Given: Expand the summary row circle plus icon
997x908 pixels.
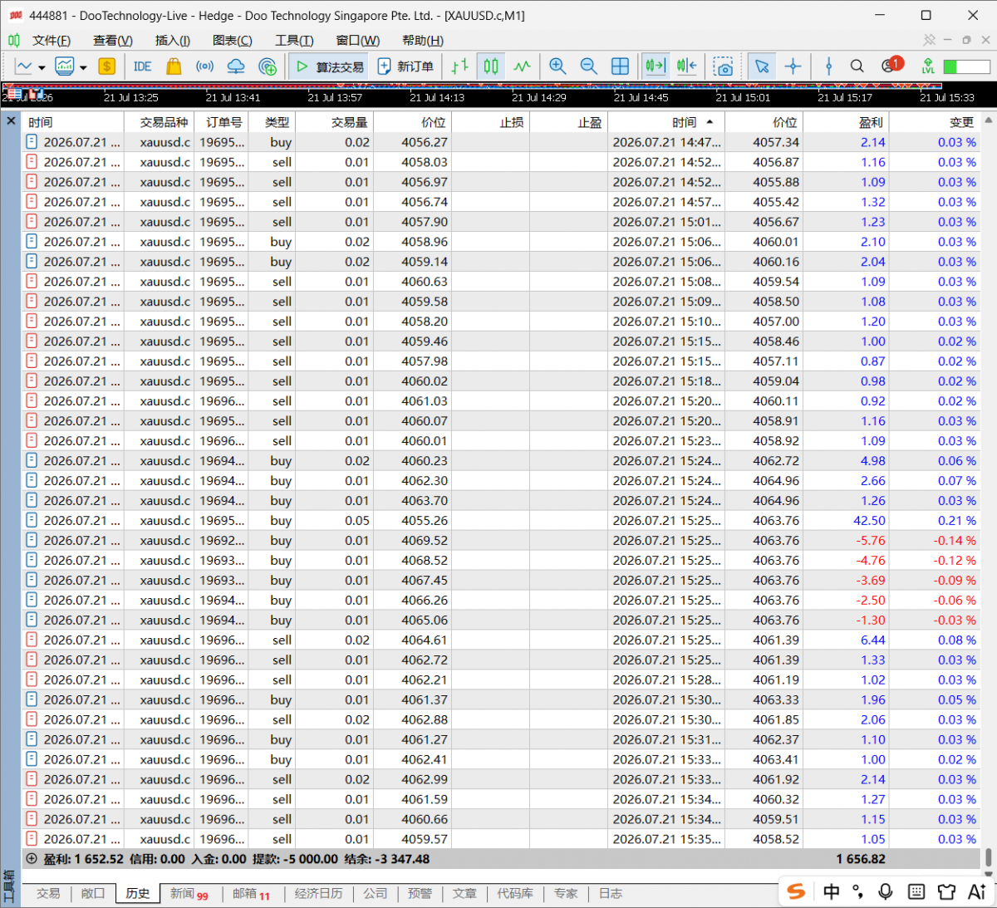Looking at the screenshot, I should 32,859.
